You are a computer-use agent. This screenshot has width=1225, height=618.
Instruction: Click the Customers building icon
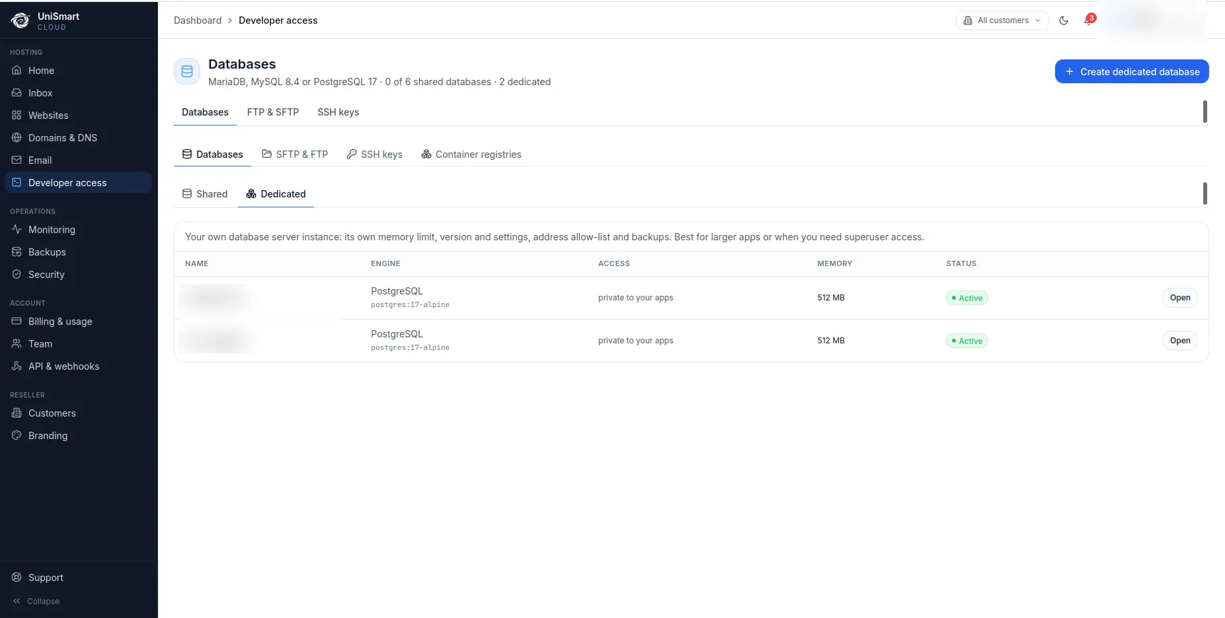(x=17, y=413)
